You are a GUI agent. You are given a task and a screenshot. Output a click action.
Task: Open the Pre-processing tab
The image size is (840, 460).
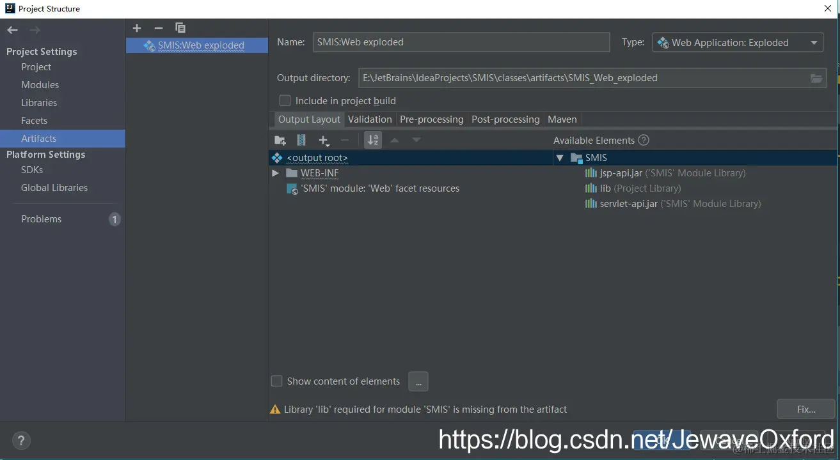click(431, 119)
